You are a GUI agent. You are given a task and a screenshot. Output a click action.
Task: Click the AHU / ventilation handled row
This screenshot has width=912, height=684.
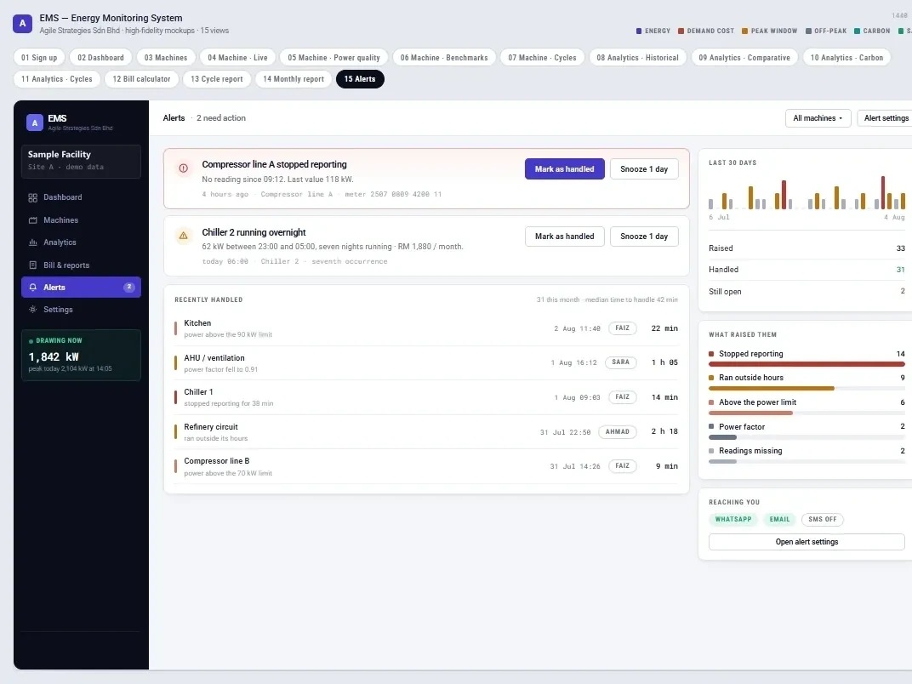(x=426, y=363)
